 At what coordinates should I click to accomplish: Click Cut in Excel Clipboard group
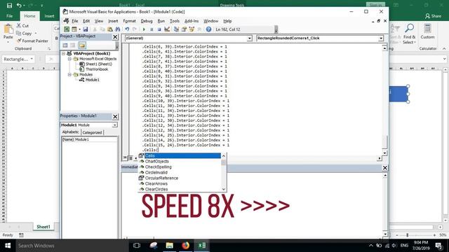[22, 26]
